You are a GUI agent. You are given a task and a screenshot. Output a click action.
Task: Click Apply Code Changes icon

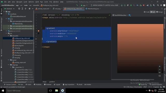(125, 5)
